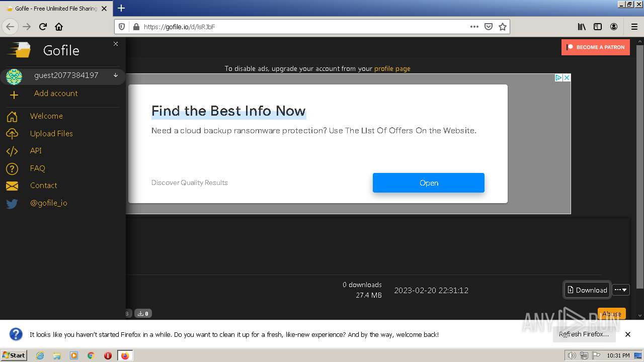Screen dimensions: 644x362
Task: Click the ad's blue Open button
Action: point(429,183)
